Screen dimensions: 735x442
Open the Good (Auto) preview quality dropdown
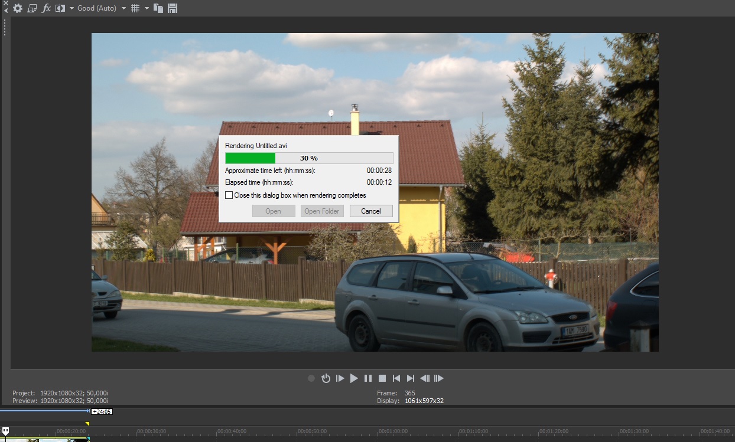[101, 8]
